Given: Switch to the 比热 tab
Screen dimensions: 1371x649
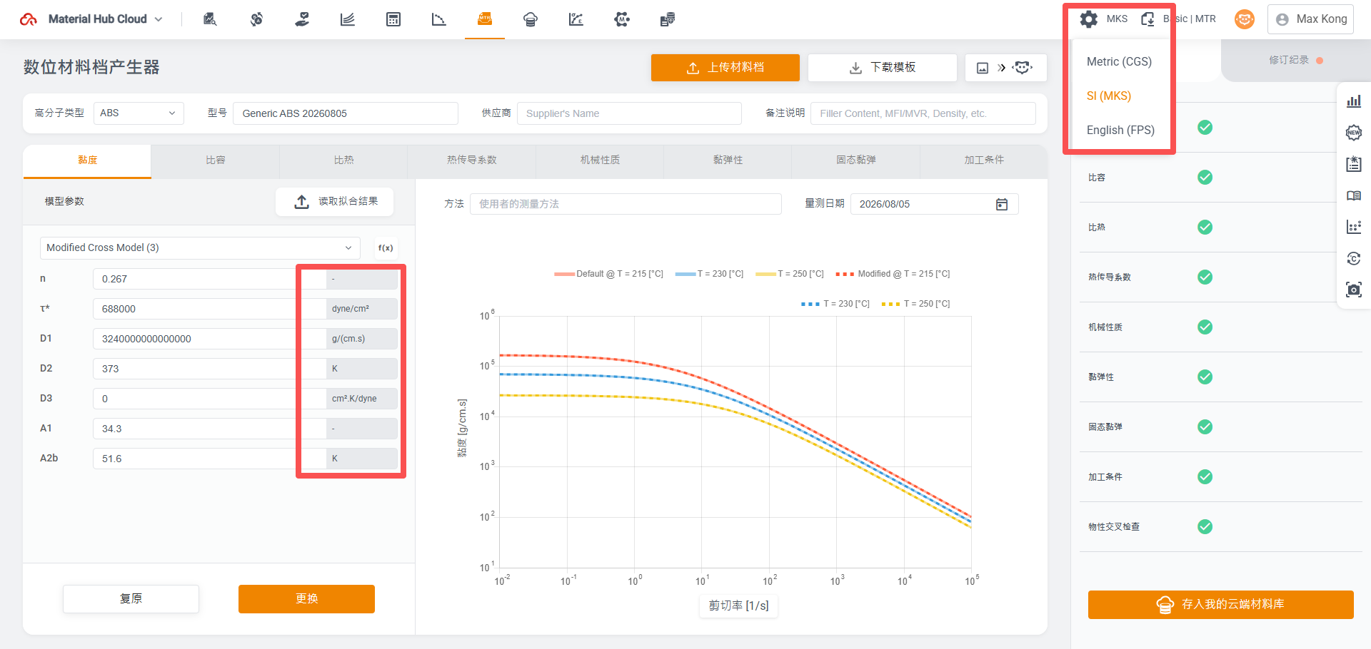Looking at the screenshot, I should click(343, 160).
